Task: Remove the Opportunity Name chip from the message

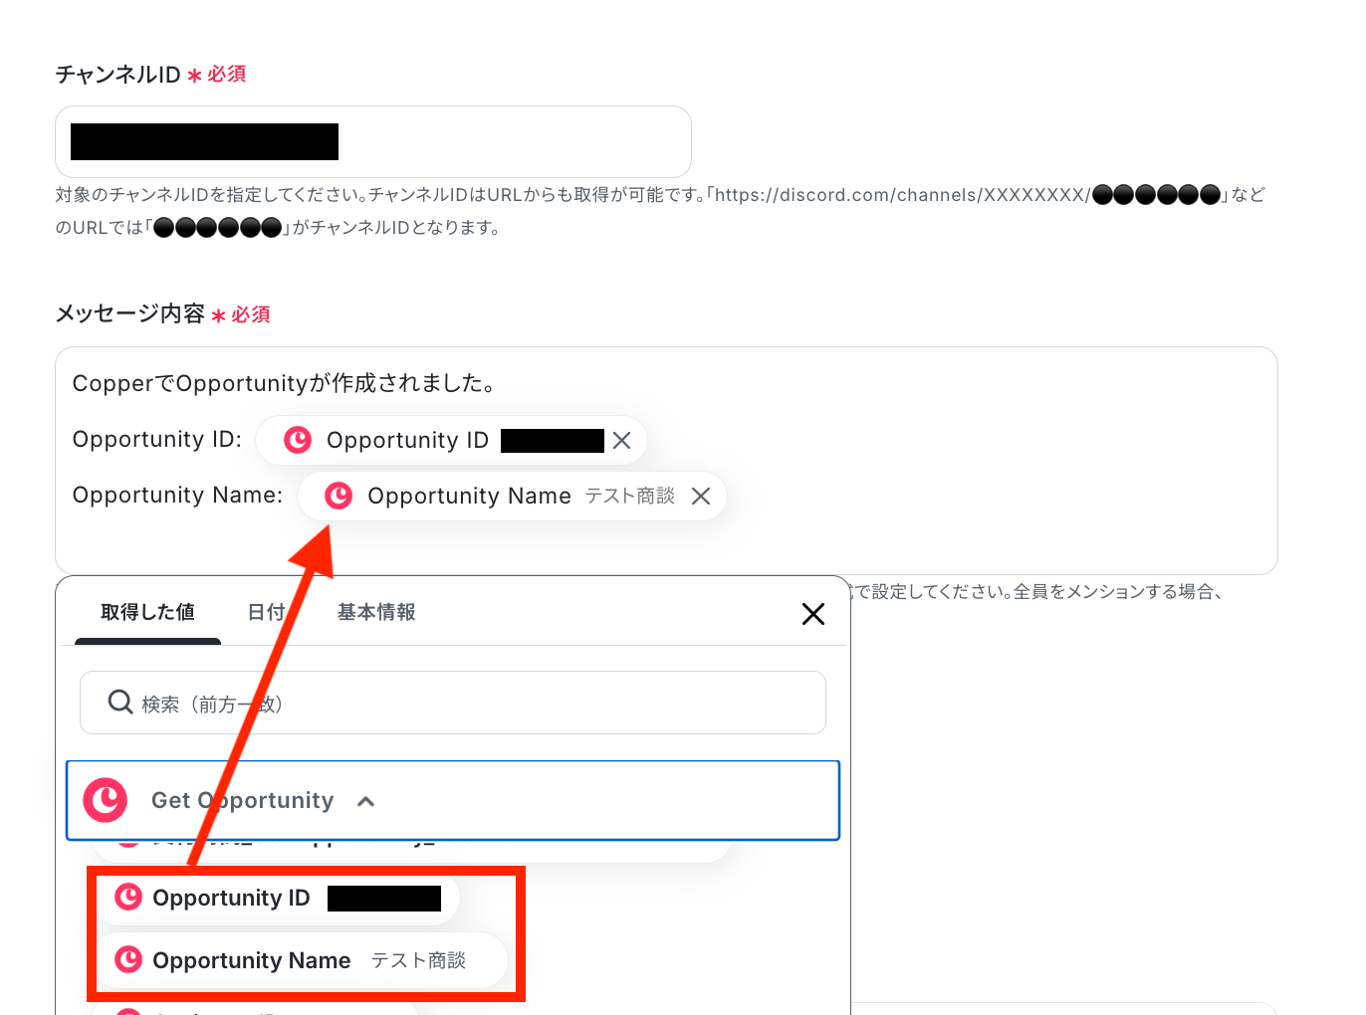Action: [x=701, y=497]
